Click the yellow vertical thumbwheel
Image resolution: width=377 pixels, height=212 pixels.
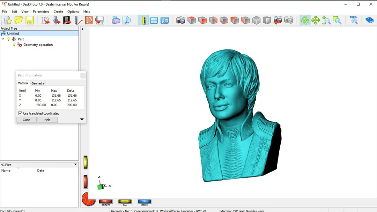click(x=86, y=162)
